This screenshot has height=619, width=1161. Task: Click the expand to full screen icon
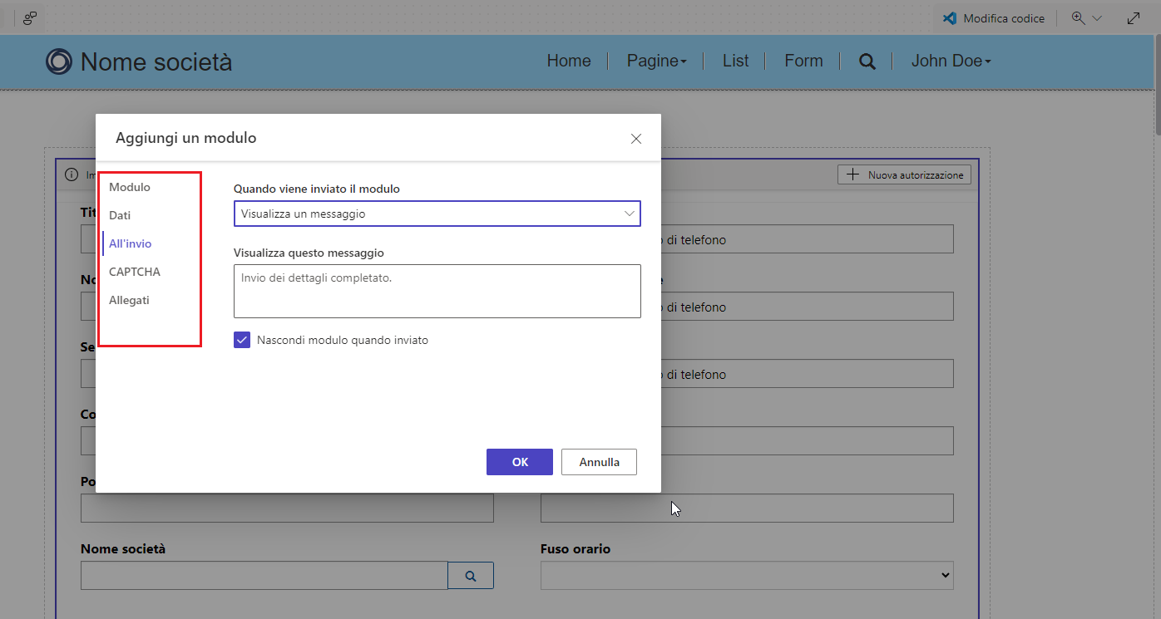click(1134, 18)
